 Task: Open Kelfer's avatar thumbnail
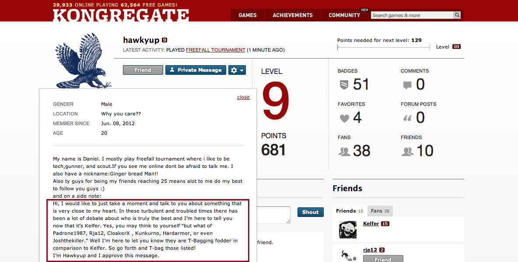pyautogui.click(x=347, y=230)
